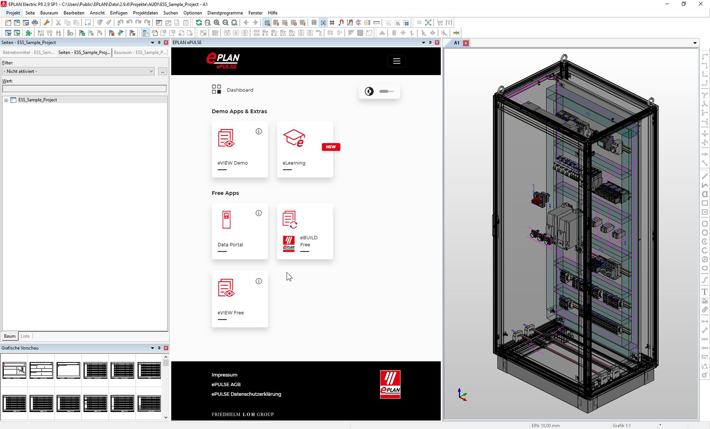Image resolution: width=710 pixels, height=429 pixels.
Task: Click the Wert input field
Action: click(x=84, y=89)
